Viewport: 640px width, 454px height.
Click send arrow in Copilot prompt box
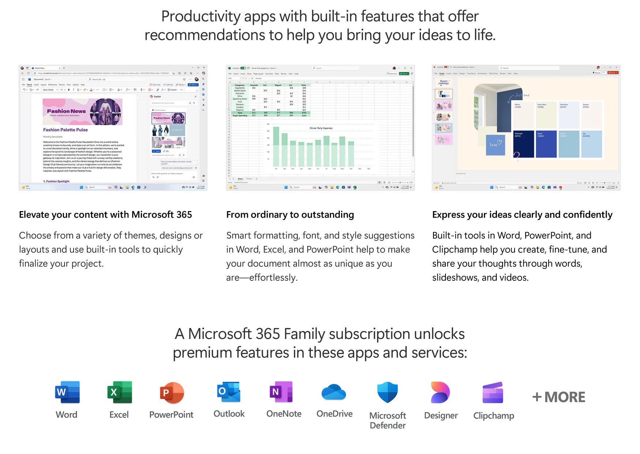(x=194, y=177)
